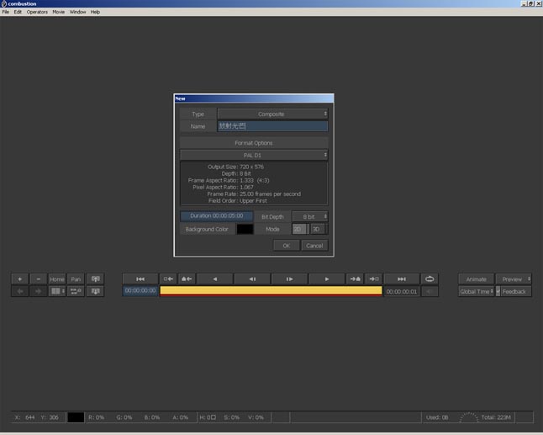Click the zoom out minus button
Image resolution: width=543 pixels, height=435 pixels.
point(39,279)
